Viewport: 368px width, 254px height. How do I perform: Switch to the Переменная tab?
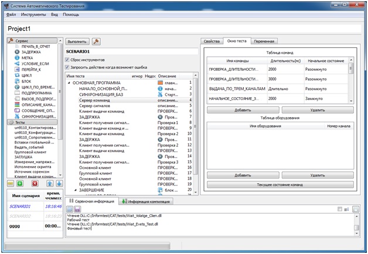click(x=264, y=41)
